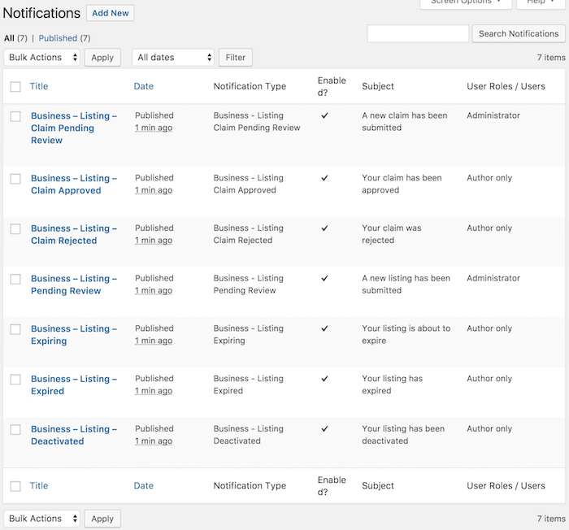The width and height of the screenshot is (569, 530).
Task: Click Notification Type cell 'Business - Listing Expired'
Action: (x=248, y=384)
